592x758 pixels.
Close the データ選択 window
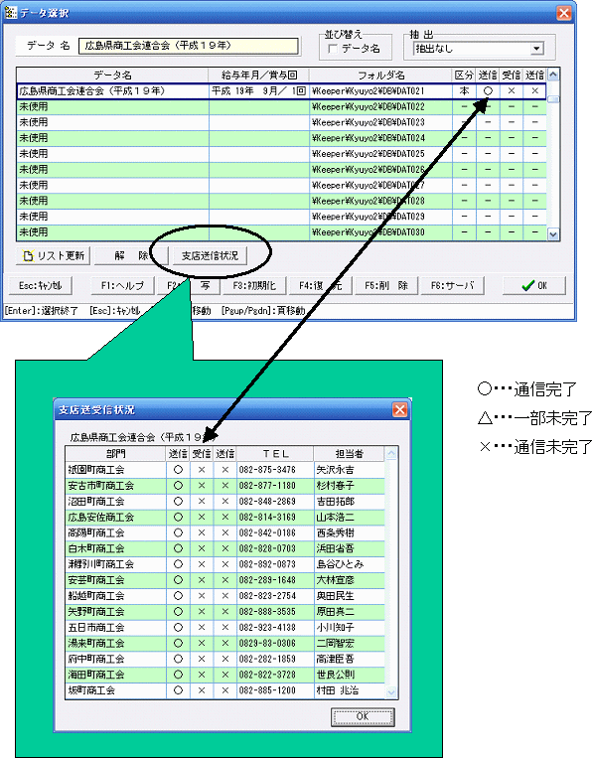click(x=563, y=13)
